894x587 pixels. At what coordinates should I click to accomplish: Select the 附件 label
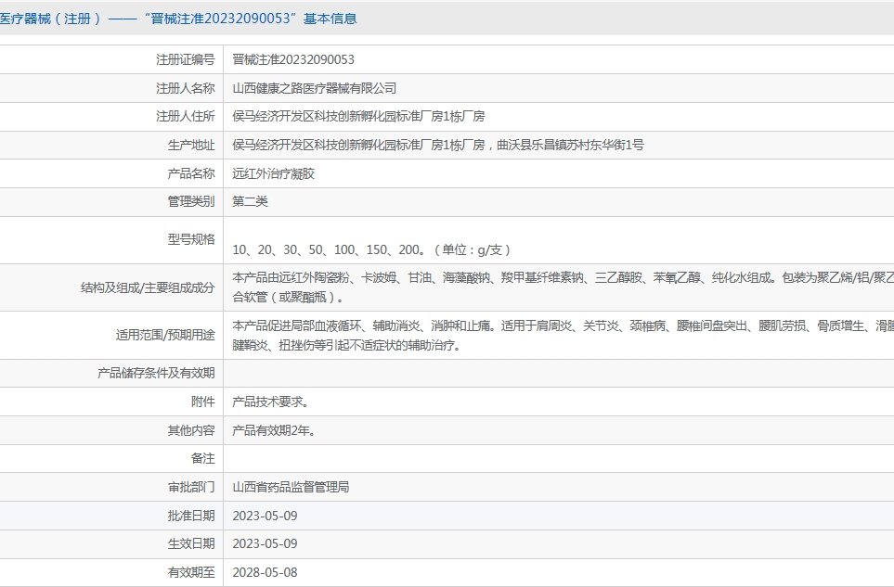coord(203,402)
